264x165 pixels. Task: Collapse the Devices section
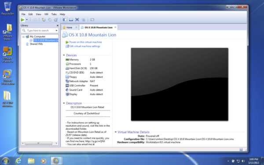(x=64, y=55)
